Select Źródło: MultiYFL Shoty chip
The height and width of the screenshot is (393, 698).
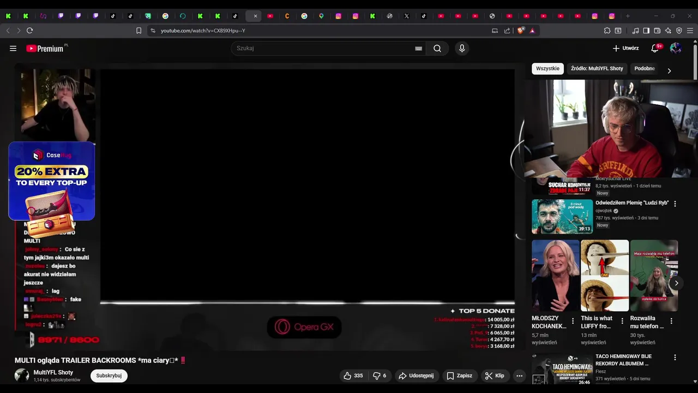point(597,69)
